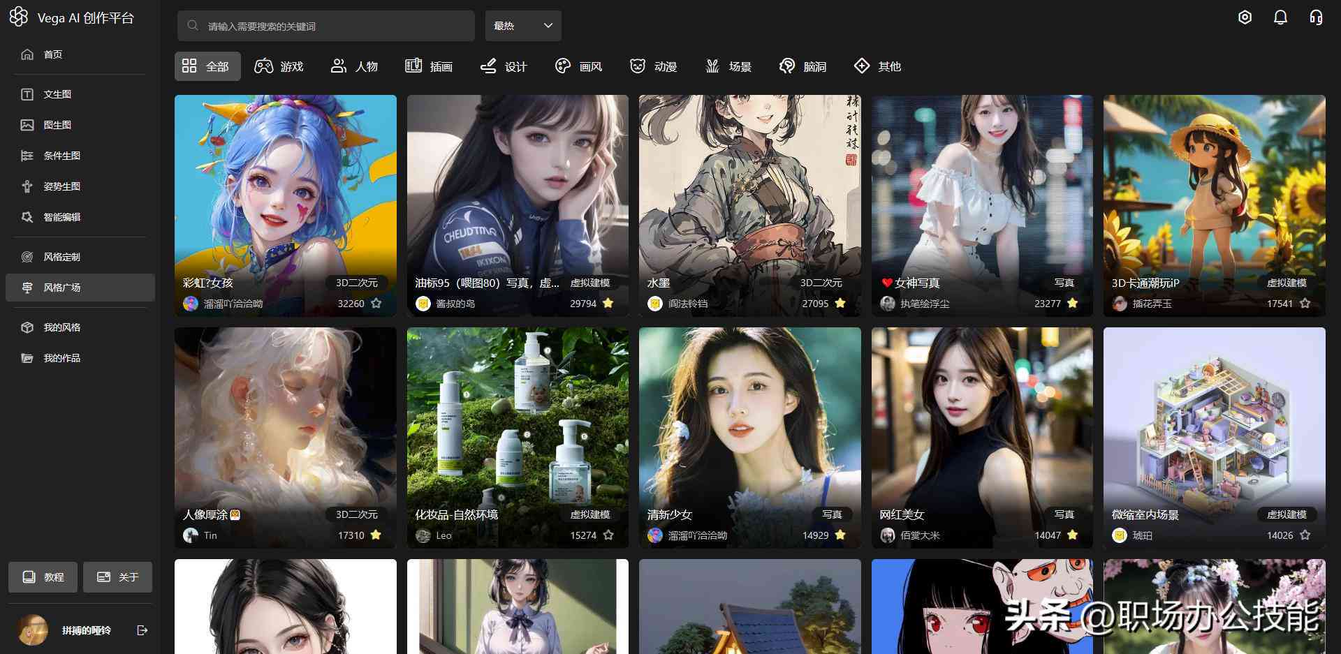Viewport: 1341px width, 654px height.
Task: Open settings hexagon icon in top bar
Action: pos(1245,17)
